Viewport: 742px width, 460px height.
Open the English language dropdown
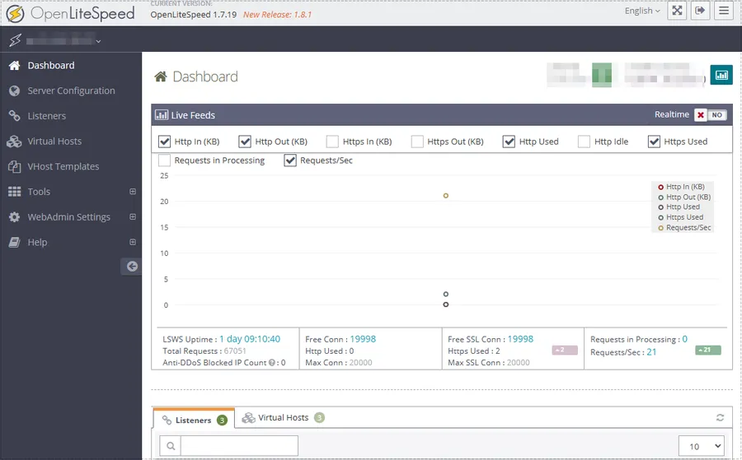click(x=642, y=11)
